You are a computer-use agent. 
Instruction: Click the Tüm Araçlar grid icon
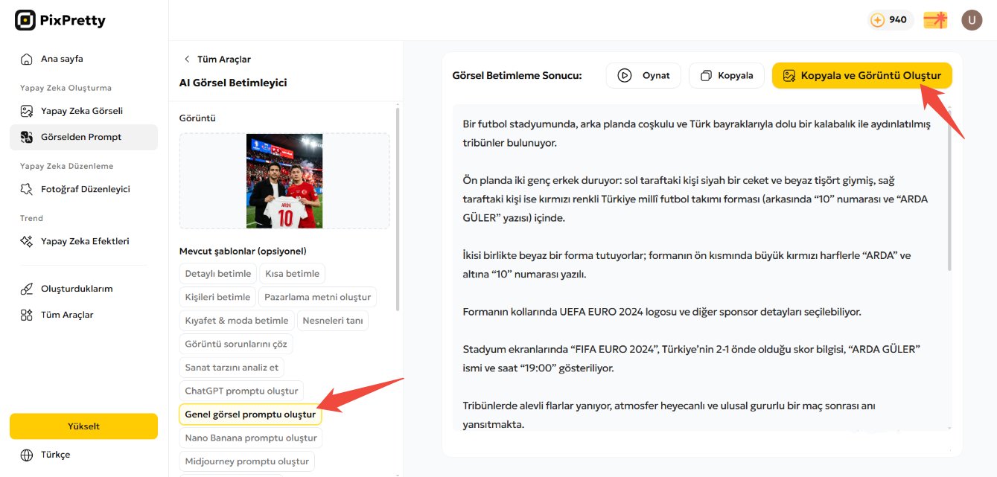25,314
